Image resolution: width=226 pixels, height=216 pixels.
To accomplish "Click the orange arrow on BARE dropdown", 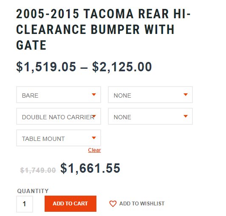I will (94, 95).
